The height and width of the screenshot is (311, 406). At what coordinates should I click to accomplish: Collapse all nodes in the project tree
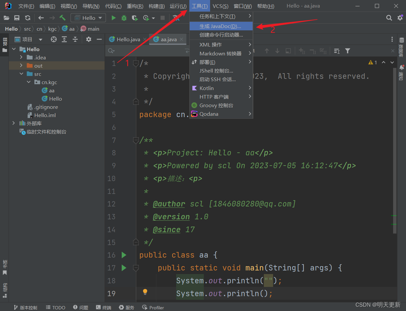pos(75,39)
